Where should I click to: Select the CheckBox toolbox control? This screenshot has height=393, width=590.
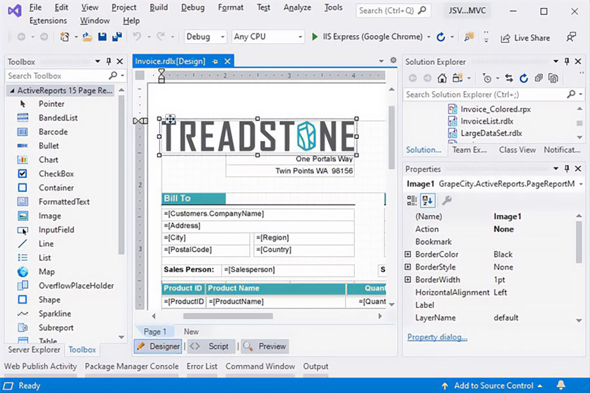pos(56,174)
